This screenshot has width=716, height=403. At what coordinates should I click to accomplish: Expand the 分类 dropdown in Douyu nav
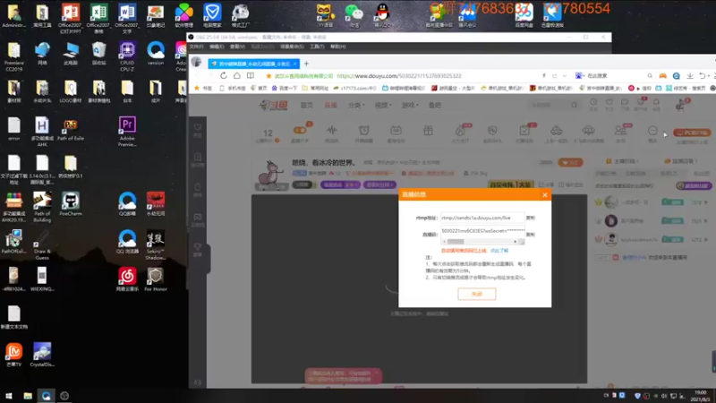point(355,105)
